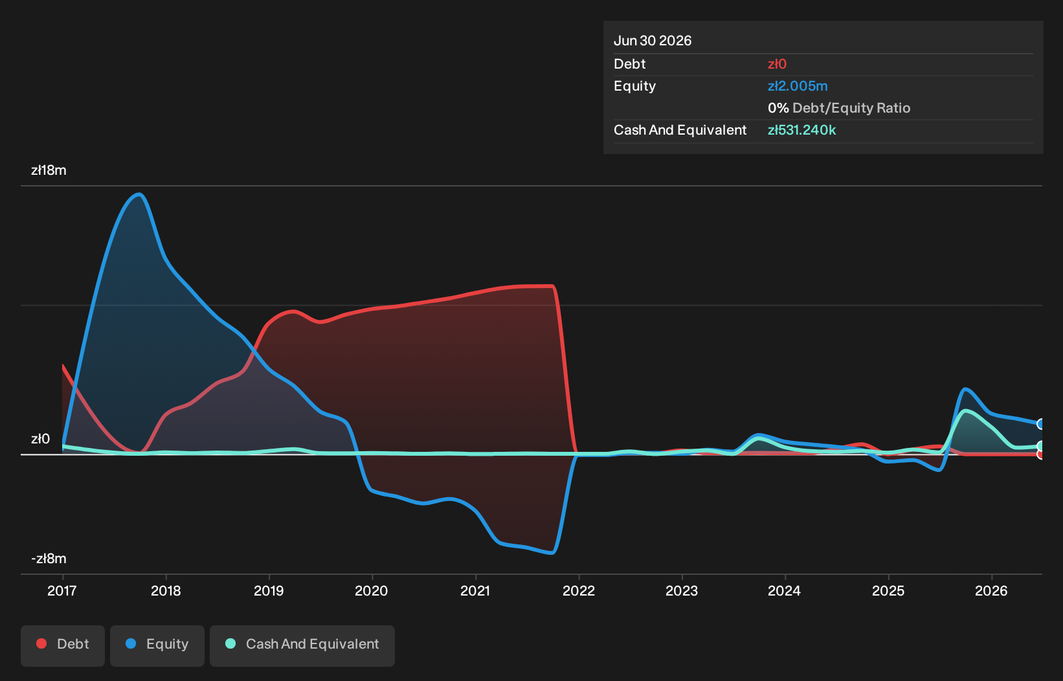
Task: Click the Debt row label in tooltip
Action: point(630,64)
